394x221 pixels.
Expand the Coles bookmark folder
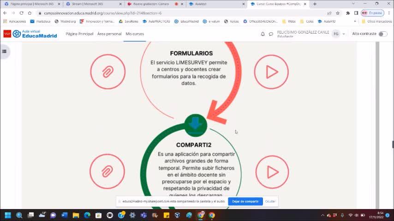coord(306,22)
